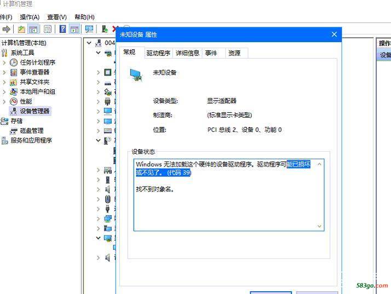391x294 pixels.
Task: Select the network adapters dual-monitor icon
Action: 108,218
